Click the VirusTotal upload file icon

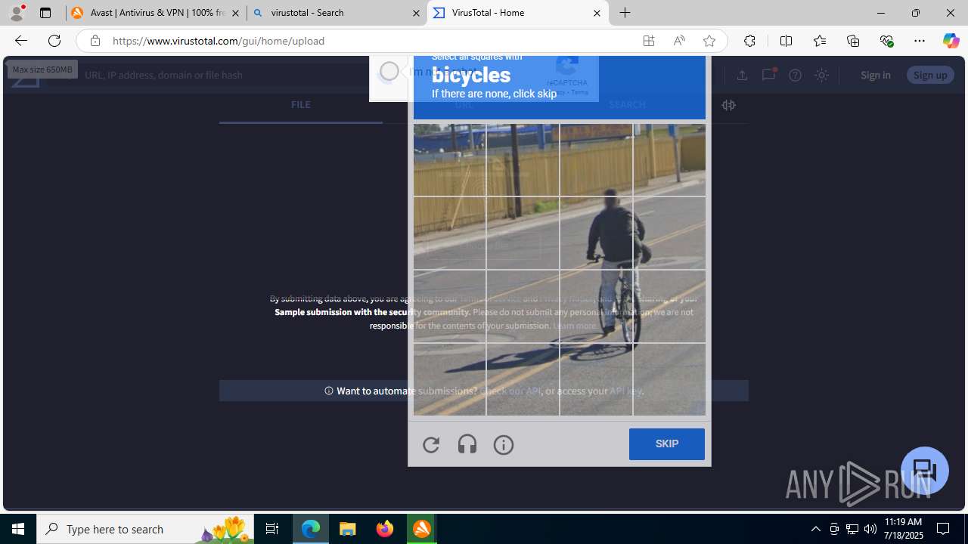click(742, 75)
